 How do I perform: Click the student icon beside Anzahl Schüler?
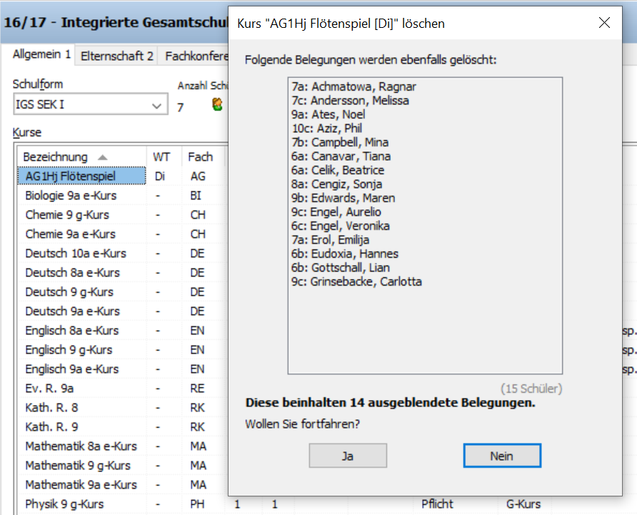click(x=218, y=105)
